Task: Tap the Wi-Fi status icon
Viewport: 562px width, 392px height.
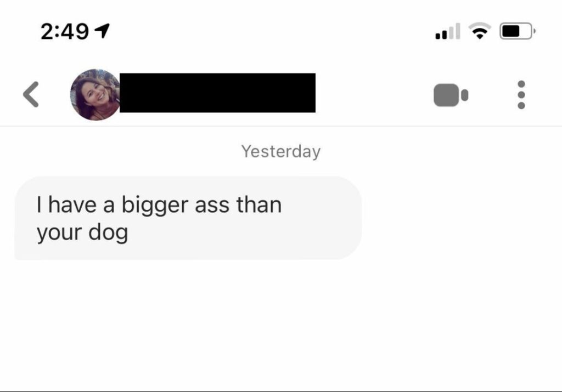Action: [x=480, y=31]
